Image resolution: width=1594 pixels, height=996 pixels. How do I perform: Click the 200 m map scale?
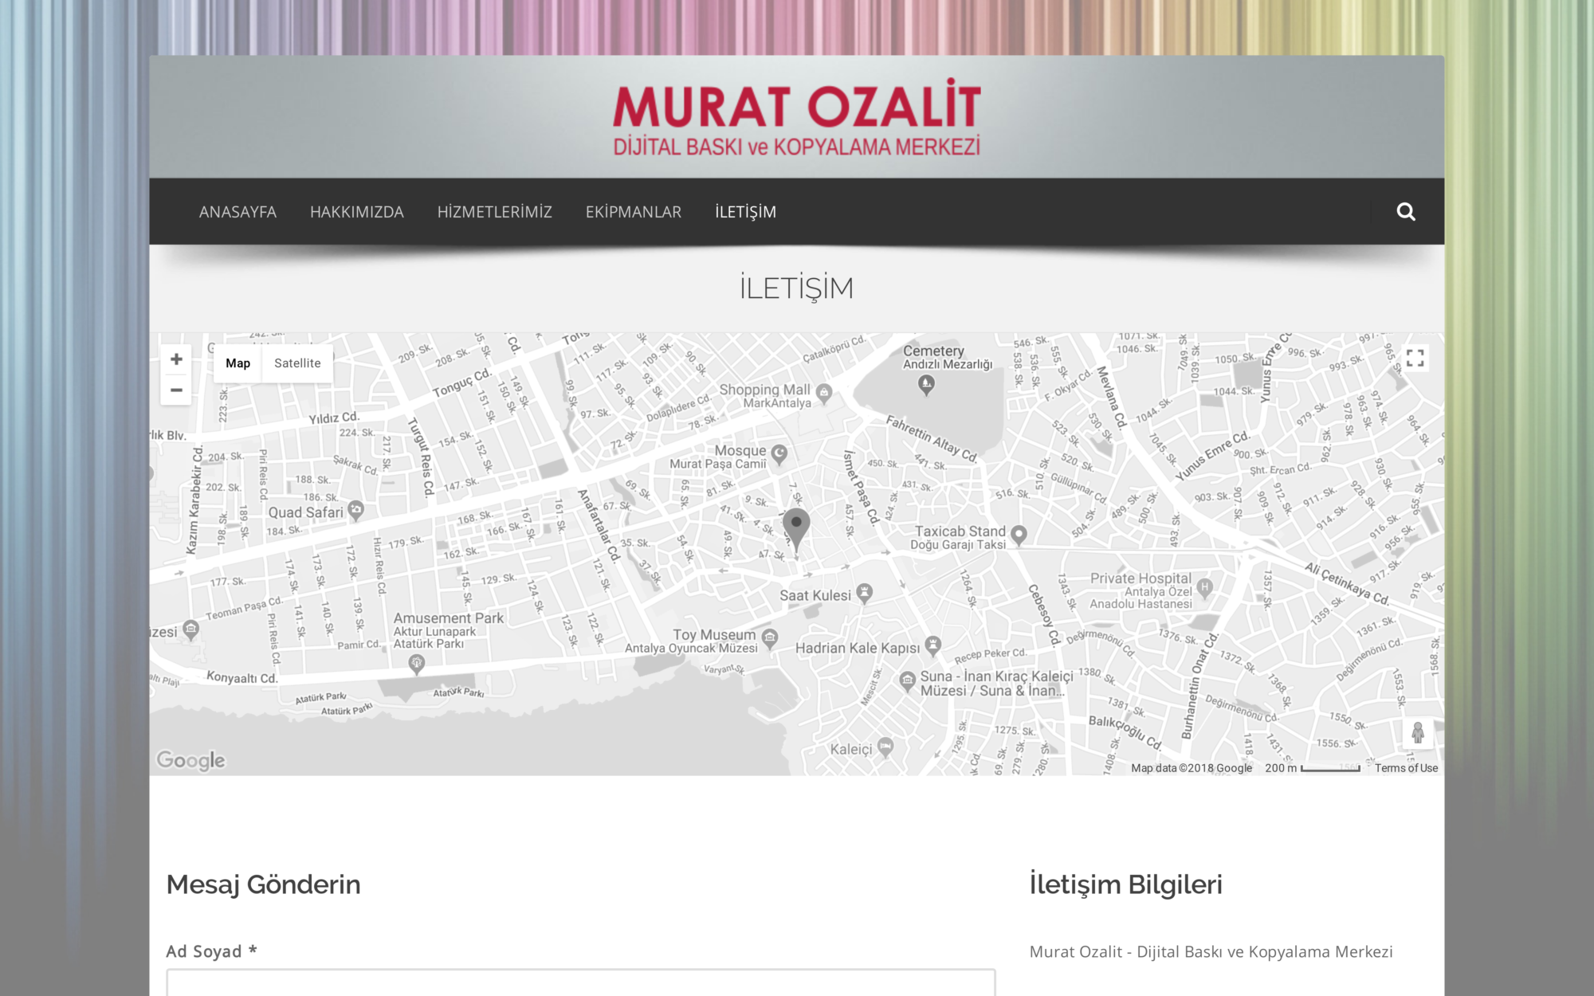(x=1312, y=768)
